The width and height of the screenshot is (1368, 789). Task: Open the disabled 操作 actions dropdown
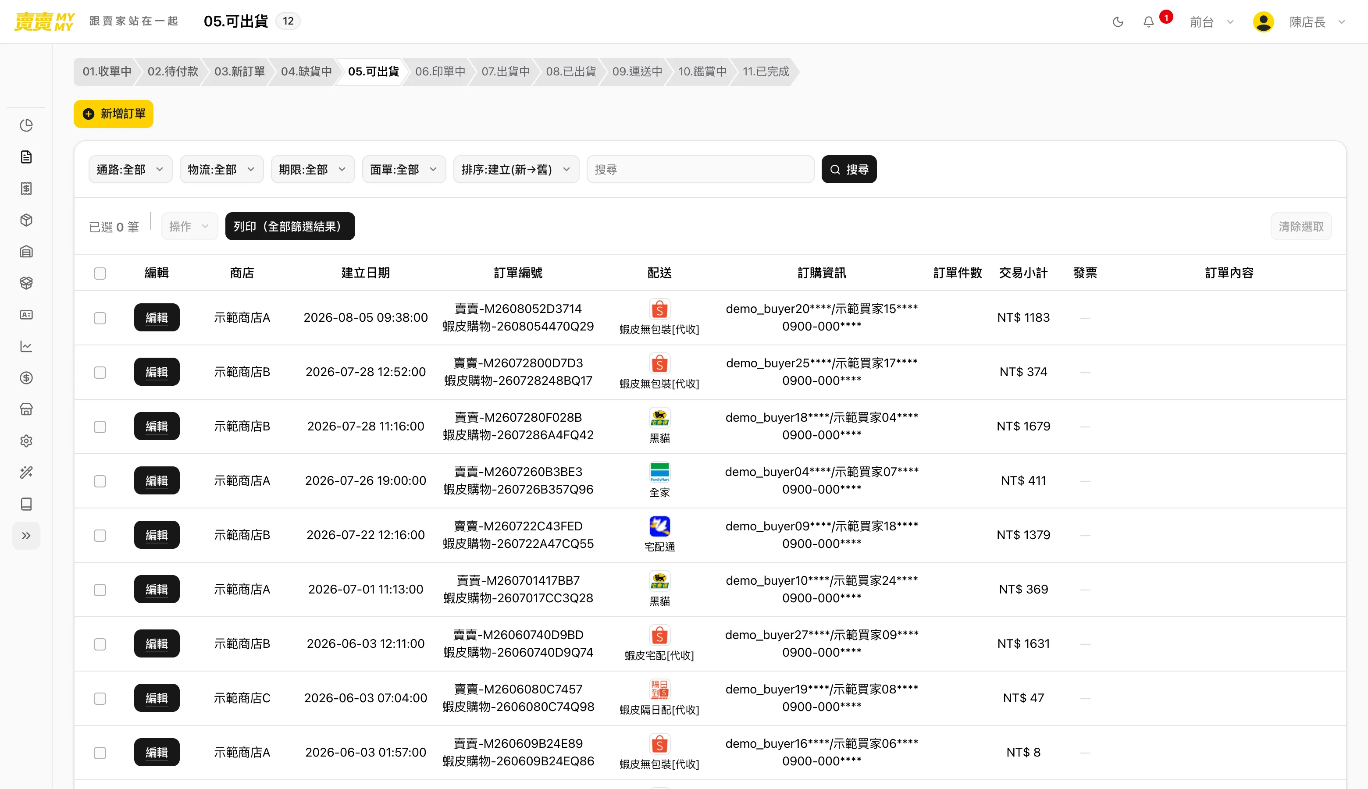click(x=189, y=226)
